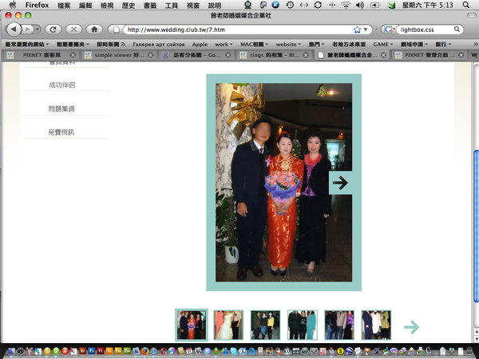Open the 工具 menu
This screenshot has height=359, width=479.
tap(172, 6)
